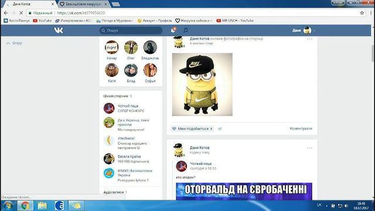This screenshot has width=375, height=211.
Task: Open the Аудіозаписи section header
Action: pyautogui.click(x=115, y=192)
